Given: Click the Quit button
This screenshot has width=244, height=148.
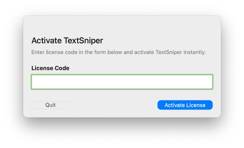Looking at the screenshot, I should 50,105.
